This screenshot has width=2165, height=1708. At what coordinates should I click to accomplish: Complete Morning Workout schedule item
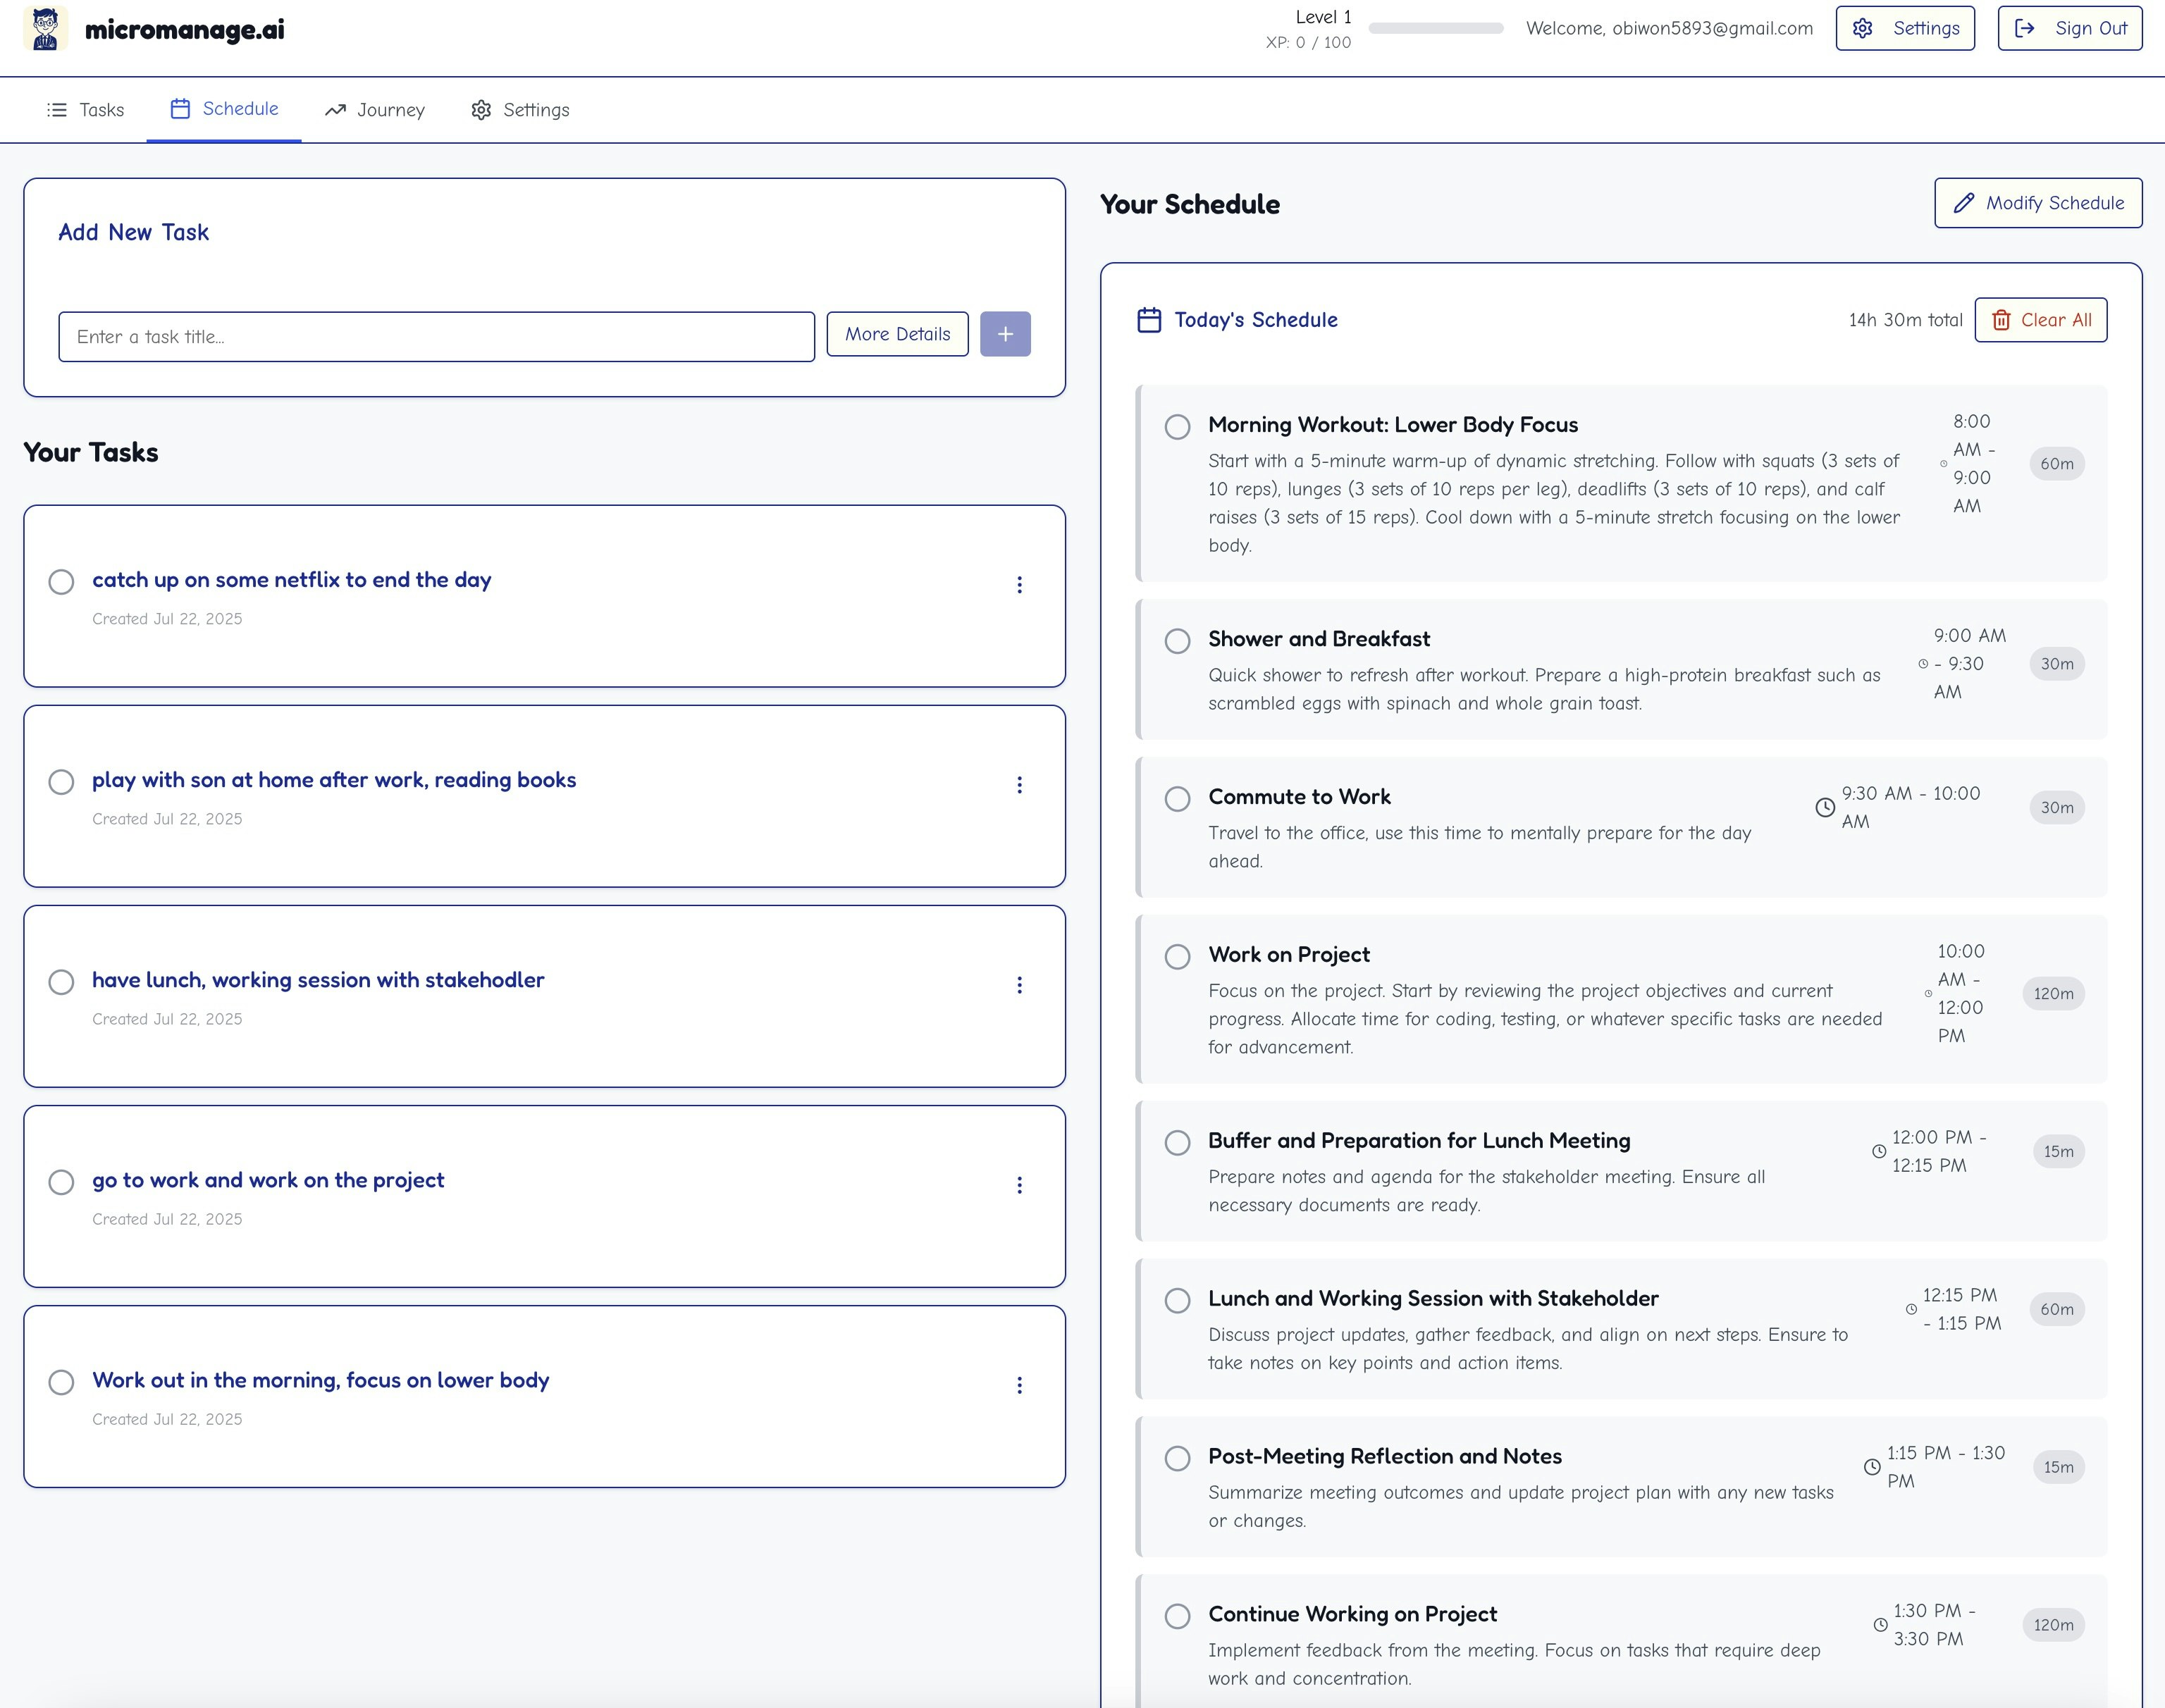pos(1177,427)
